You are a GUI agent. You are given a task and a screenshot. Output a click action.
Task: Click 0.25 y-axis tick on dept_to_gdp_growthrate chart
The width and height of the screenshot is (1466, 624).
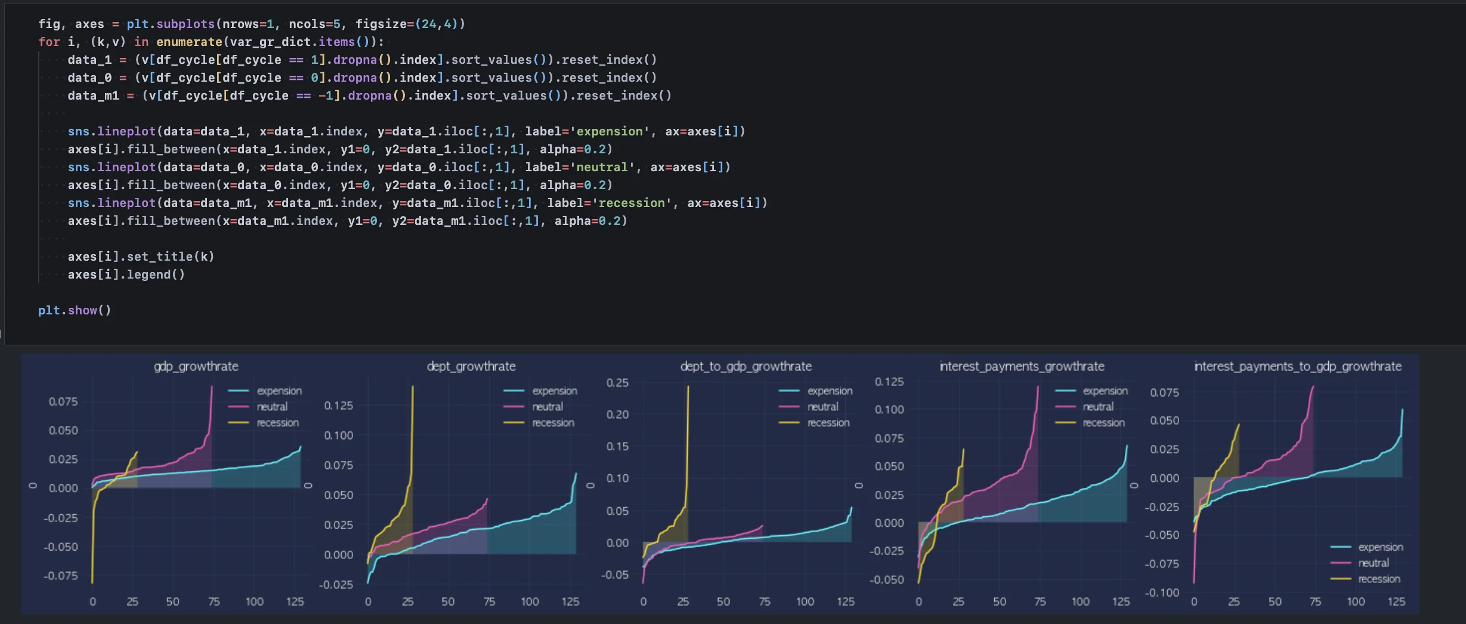tap(617, 382)
